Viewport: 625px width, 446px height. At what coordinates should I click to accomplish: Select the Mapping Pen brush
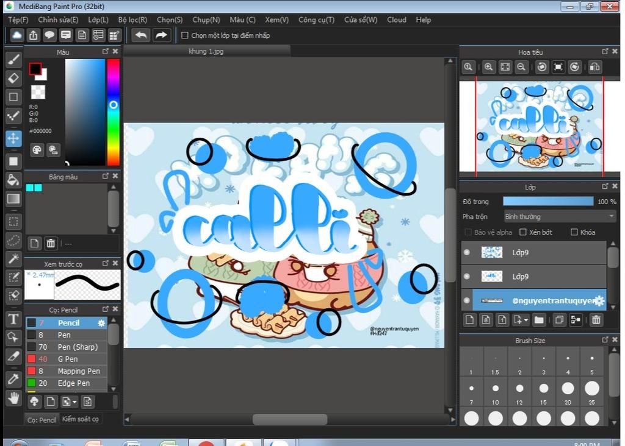point(67,371)
